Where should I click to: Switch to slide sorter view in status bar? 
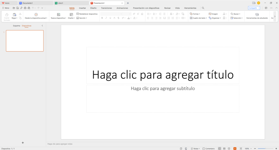(224, 148)
